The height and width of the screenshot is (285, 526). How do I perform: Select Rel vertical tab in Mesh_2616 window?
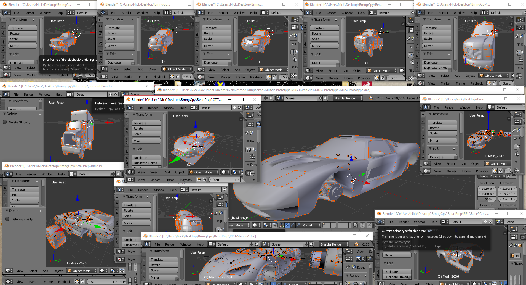423,128
